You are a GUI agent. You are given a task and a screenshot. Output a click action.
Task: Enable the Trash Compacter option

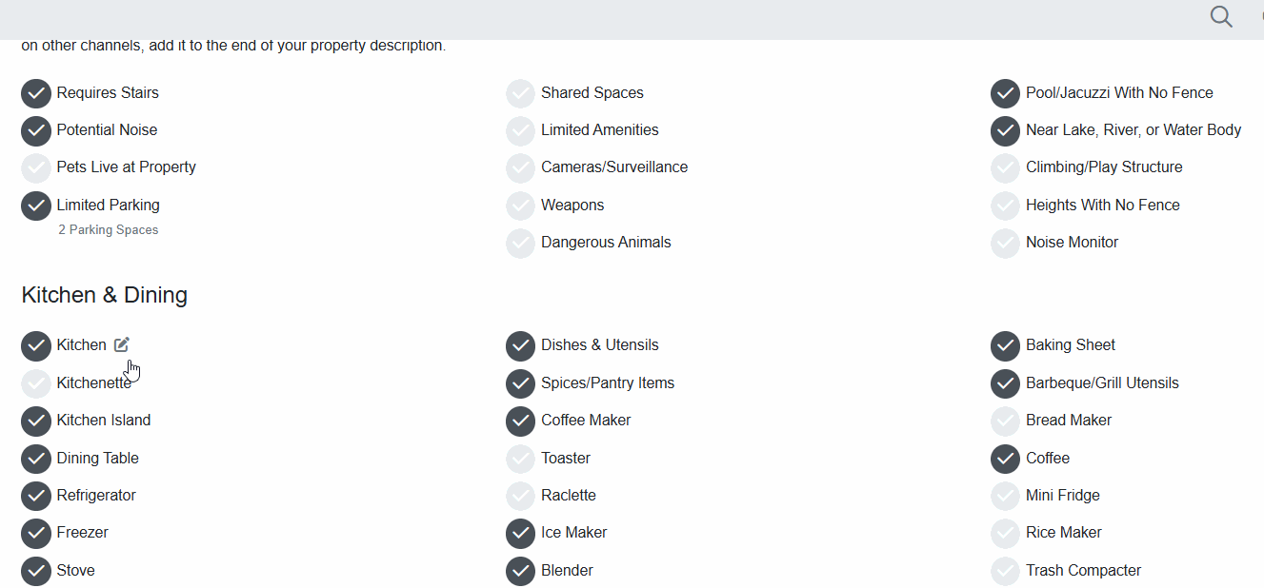1005,571
